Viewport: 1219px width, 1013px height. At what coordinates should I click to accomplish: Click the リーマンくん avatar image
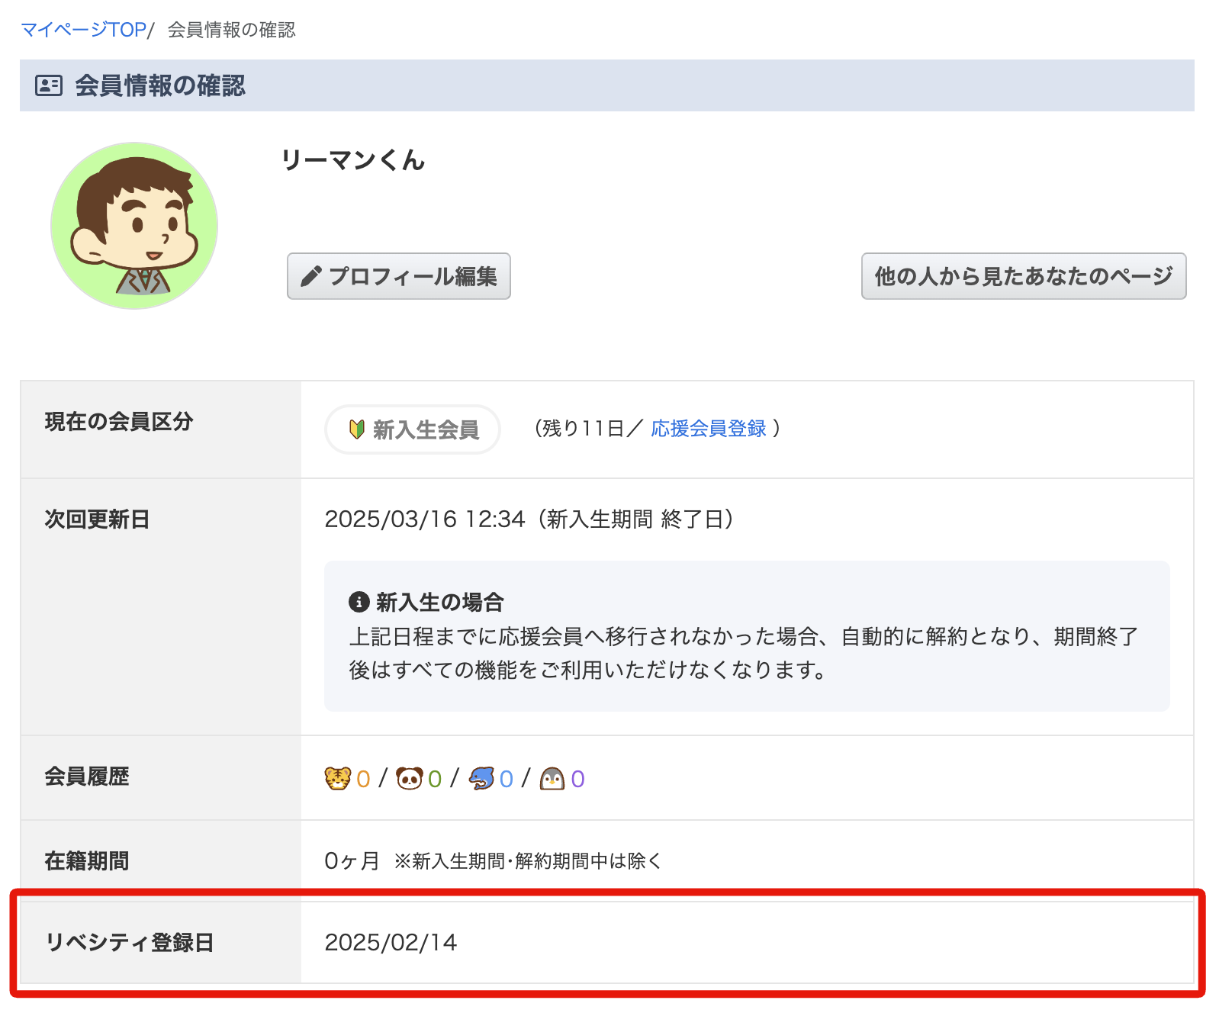134,226
